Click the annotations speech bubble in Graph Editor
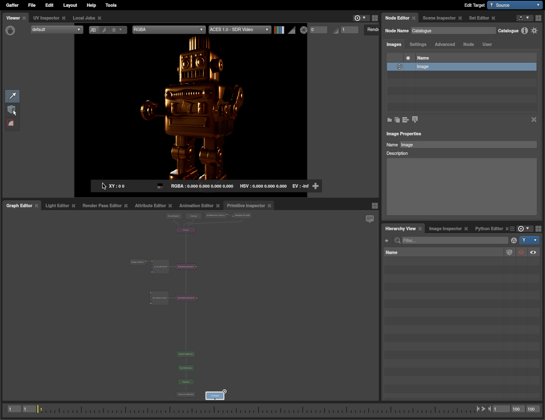 point(370,219)
